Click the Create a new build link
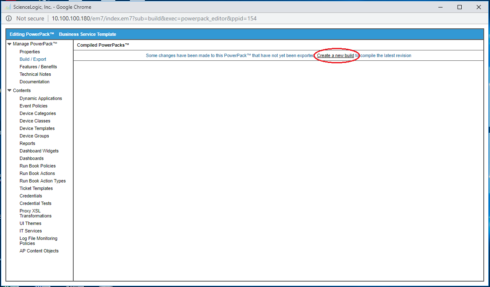 click(x=336, y=56)
